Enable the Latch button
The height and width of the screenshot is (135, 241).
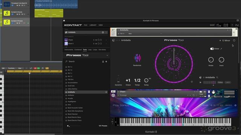(x=227, y=82)
